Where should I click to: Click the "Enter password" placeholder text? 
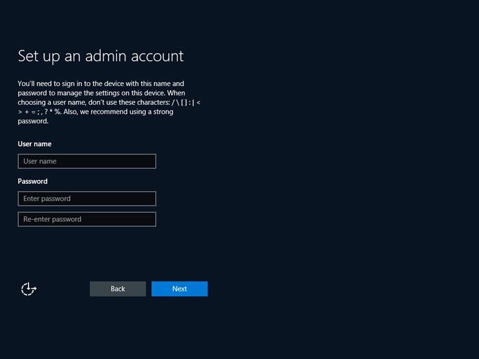[x=47, y=199]
